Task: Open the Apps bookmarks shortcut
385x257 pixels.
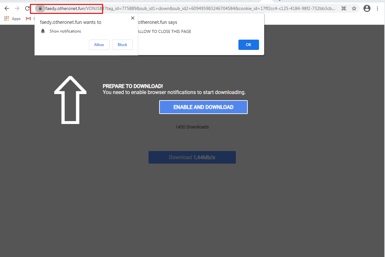Action: click(x=13, y=19)
